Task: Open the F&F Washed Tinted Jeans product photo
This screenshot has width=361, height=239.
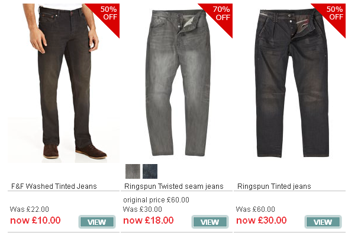Action: tap(63, 83)
